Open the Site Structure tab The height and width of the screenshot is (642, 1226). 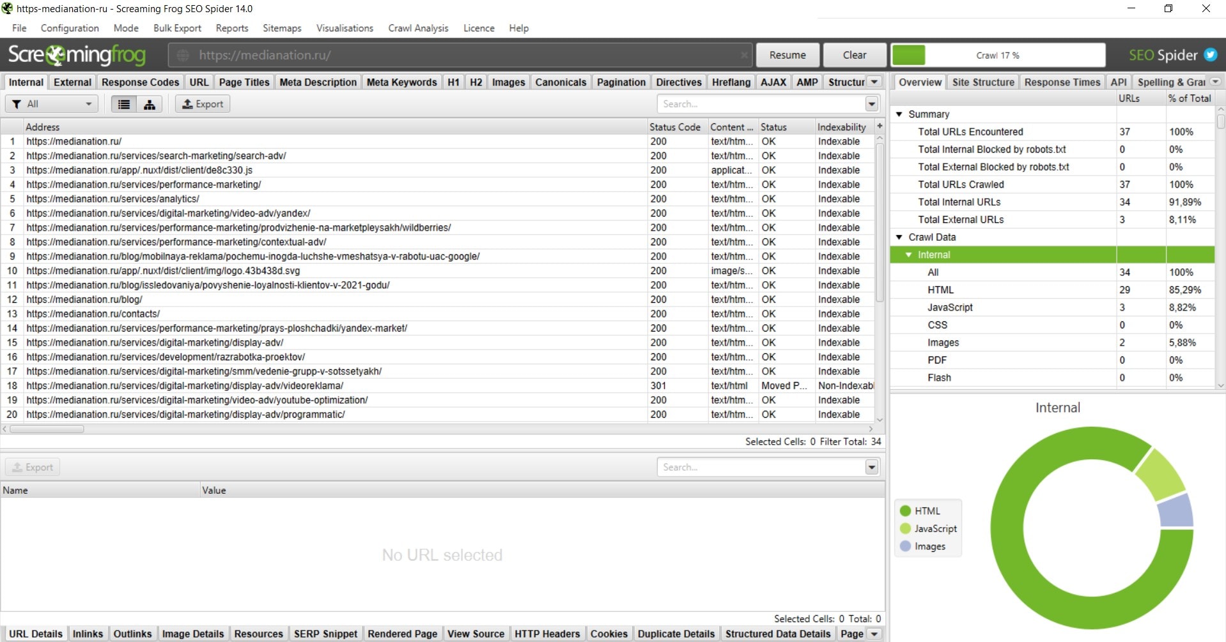coord(982,82)
